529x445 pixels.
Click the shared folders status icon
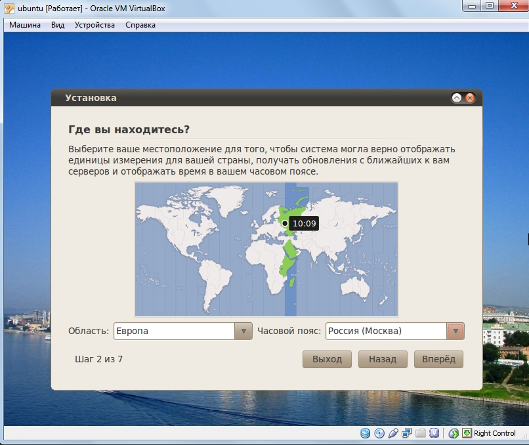click(420, 433)
